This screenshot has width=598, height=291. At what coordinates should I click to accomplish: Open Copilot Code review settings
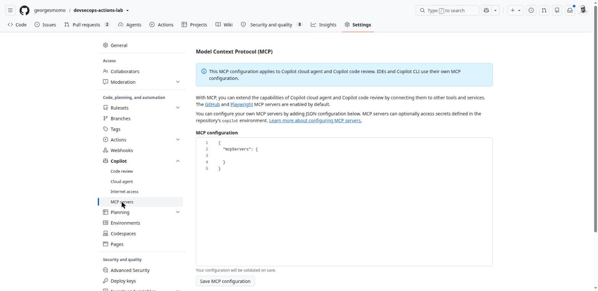pyautogui.click(x=122, y=171)
